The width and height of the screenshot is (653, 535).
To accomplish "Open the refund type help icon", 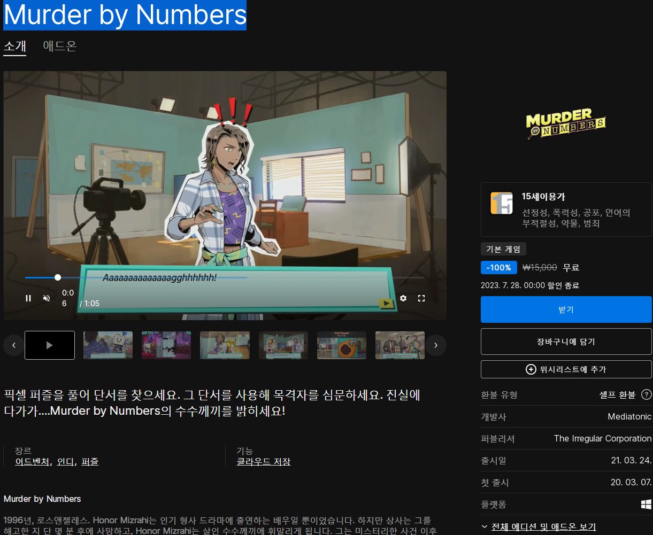I will tap(647, 395).
